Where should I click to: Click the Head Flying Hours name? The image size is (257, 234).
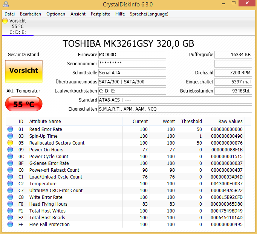tap(48, 204)
